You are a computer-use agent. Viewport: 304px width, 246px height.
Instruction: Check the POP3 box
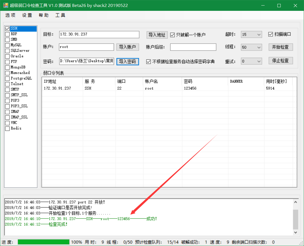tap(7, 101)
